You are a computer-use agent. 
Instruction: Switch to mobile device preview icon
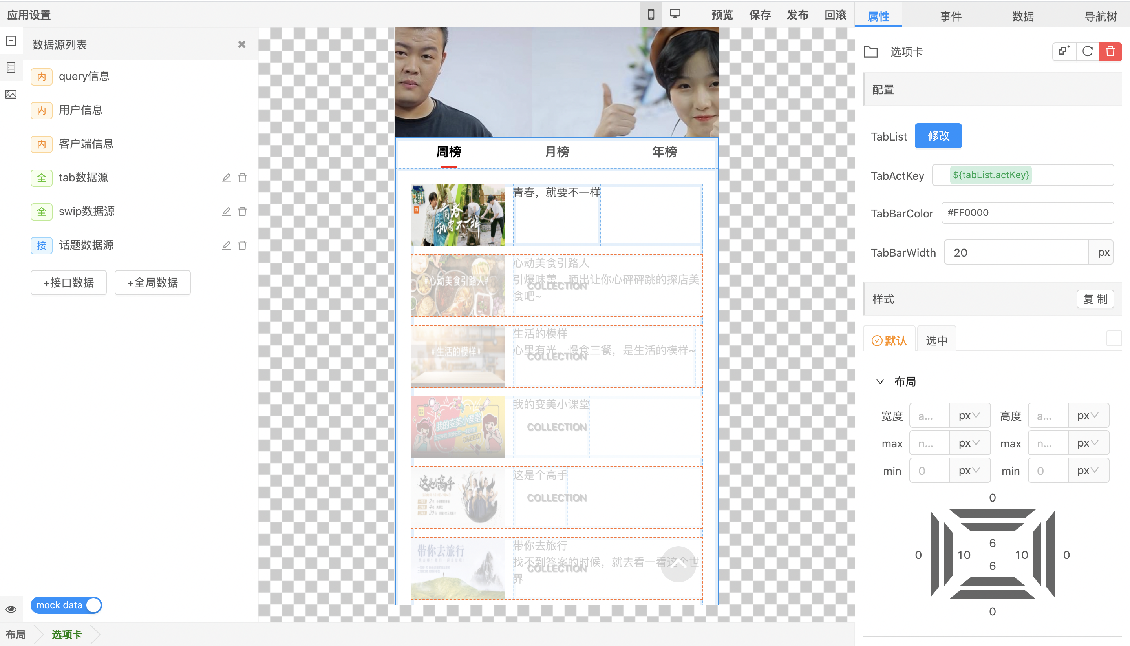651,14
